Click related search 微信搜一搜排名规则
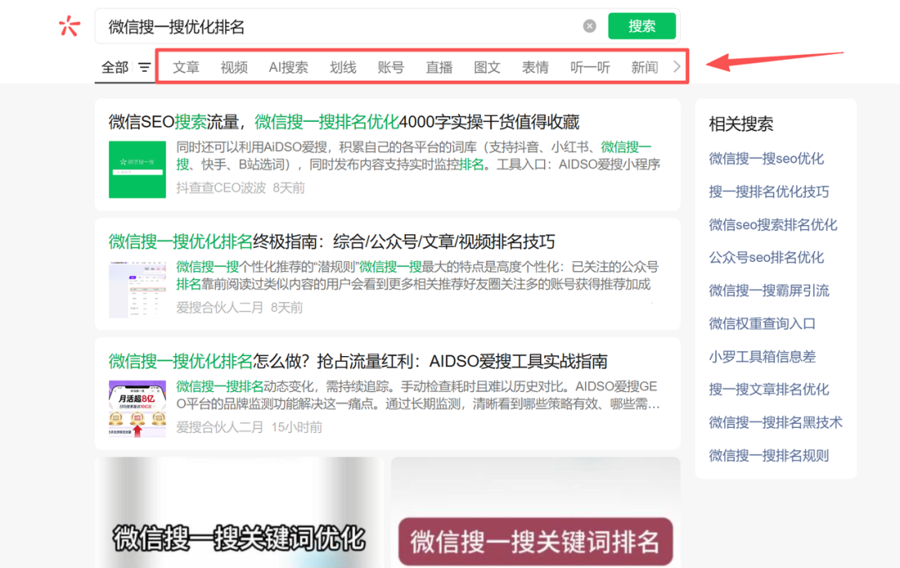The image size is (900, 568). pos(768,455)
